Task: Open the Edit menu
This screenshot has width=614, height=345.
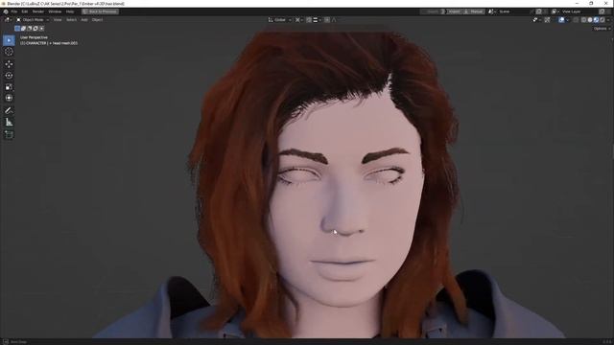Action: (x=25, y=11)
